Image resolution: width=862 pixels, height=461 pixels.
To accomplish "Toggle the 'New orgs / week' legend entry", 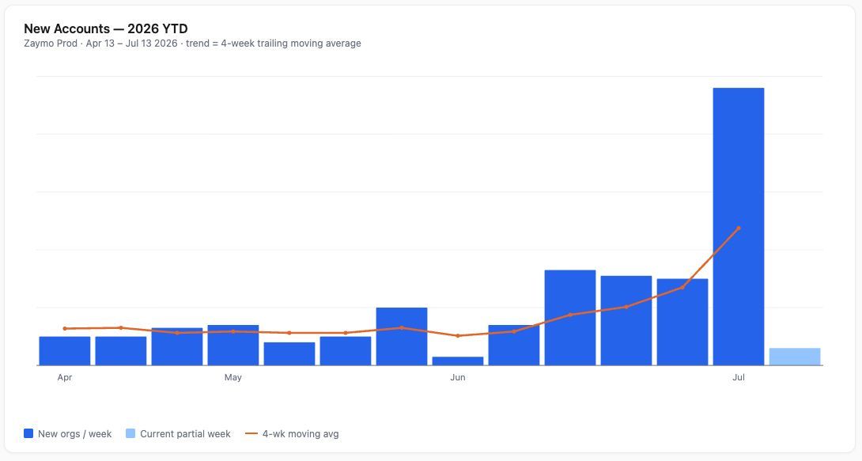I will click(68, 433).
